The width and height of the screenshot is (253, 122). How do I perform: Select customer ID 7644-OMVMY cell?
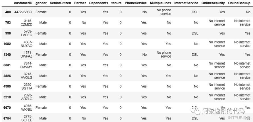27,65
